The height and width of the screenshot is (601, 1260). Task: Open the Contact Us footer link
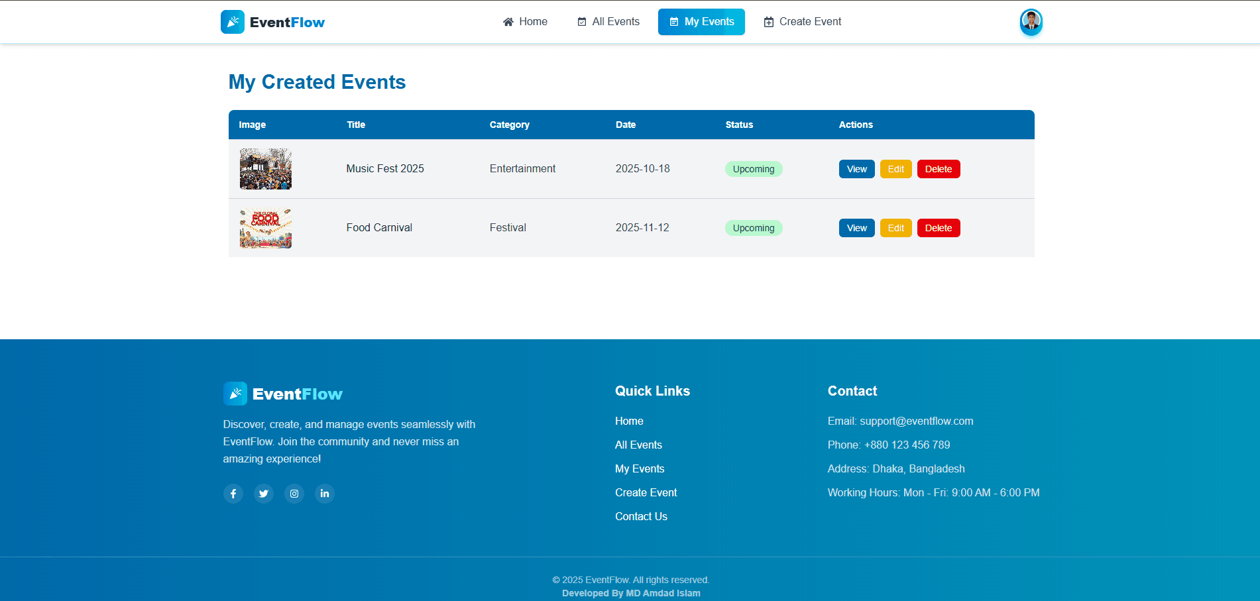pyautogui.click(x=641, y=516)
